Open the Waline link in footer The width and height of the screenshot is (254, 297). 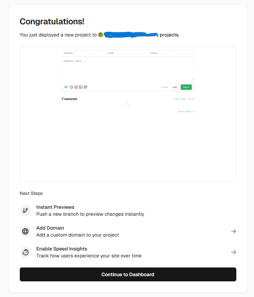click(x=188, y=112)
